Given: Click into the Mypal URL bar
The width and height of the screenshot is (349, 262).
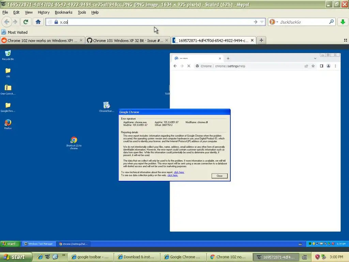Looking at the screenshot, I should 156,22.
